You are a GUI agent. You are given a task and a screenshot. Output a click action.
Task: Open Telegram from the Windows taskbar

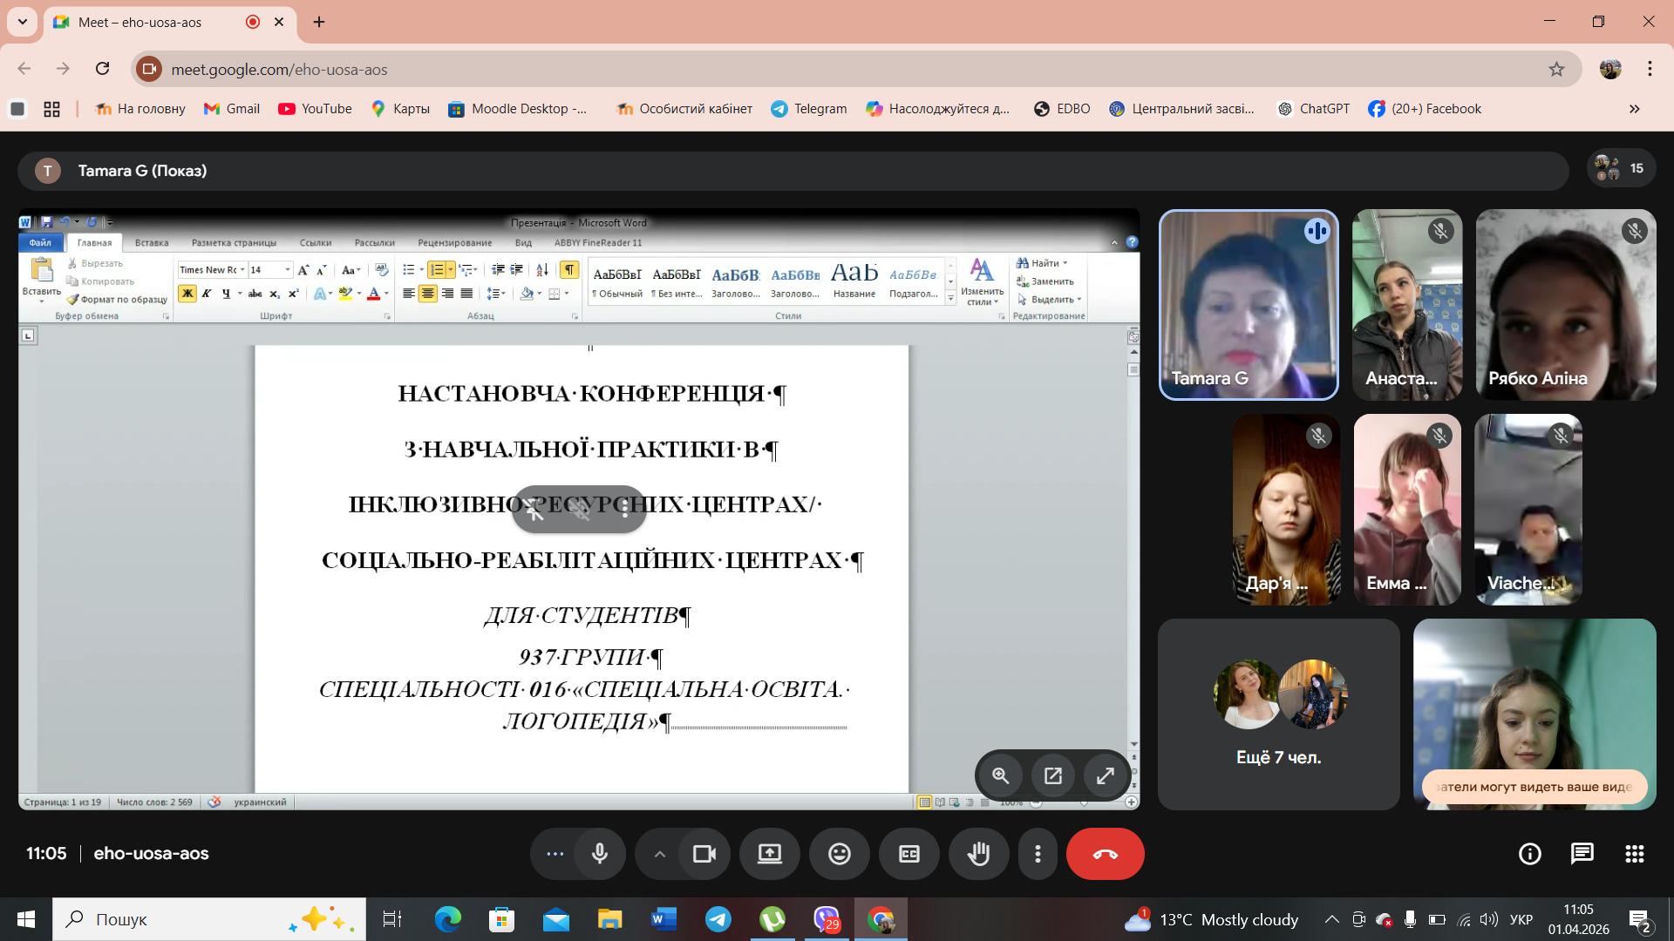coord(718,919)
